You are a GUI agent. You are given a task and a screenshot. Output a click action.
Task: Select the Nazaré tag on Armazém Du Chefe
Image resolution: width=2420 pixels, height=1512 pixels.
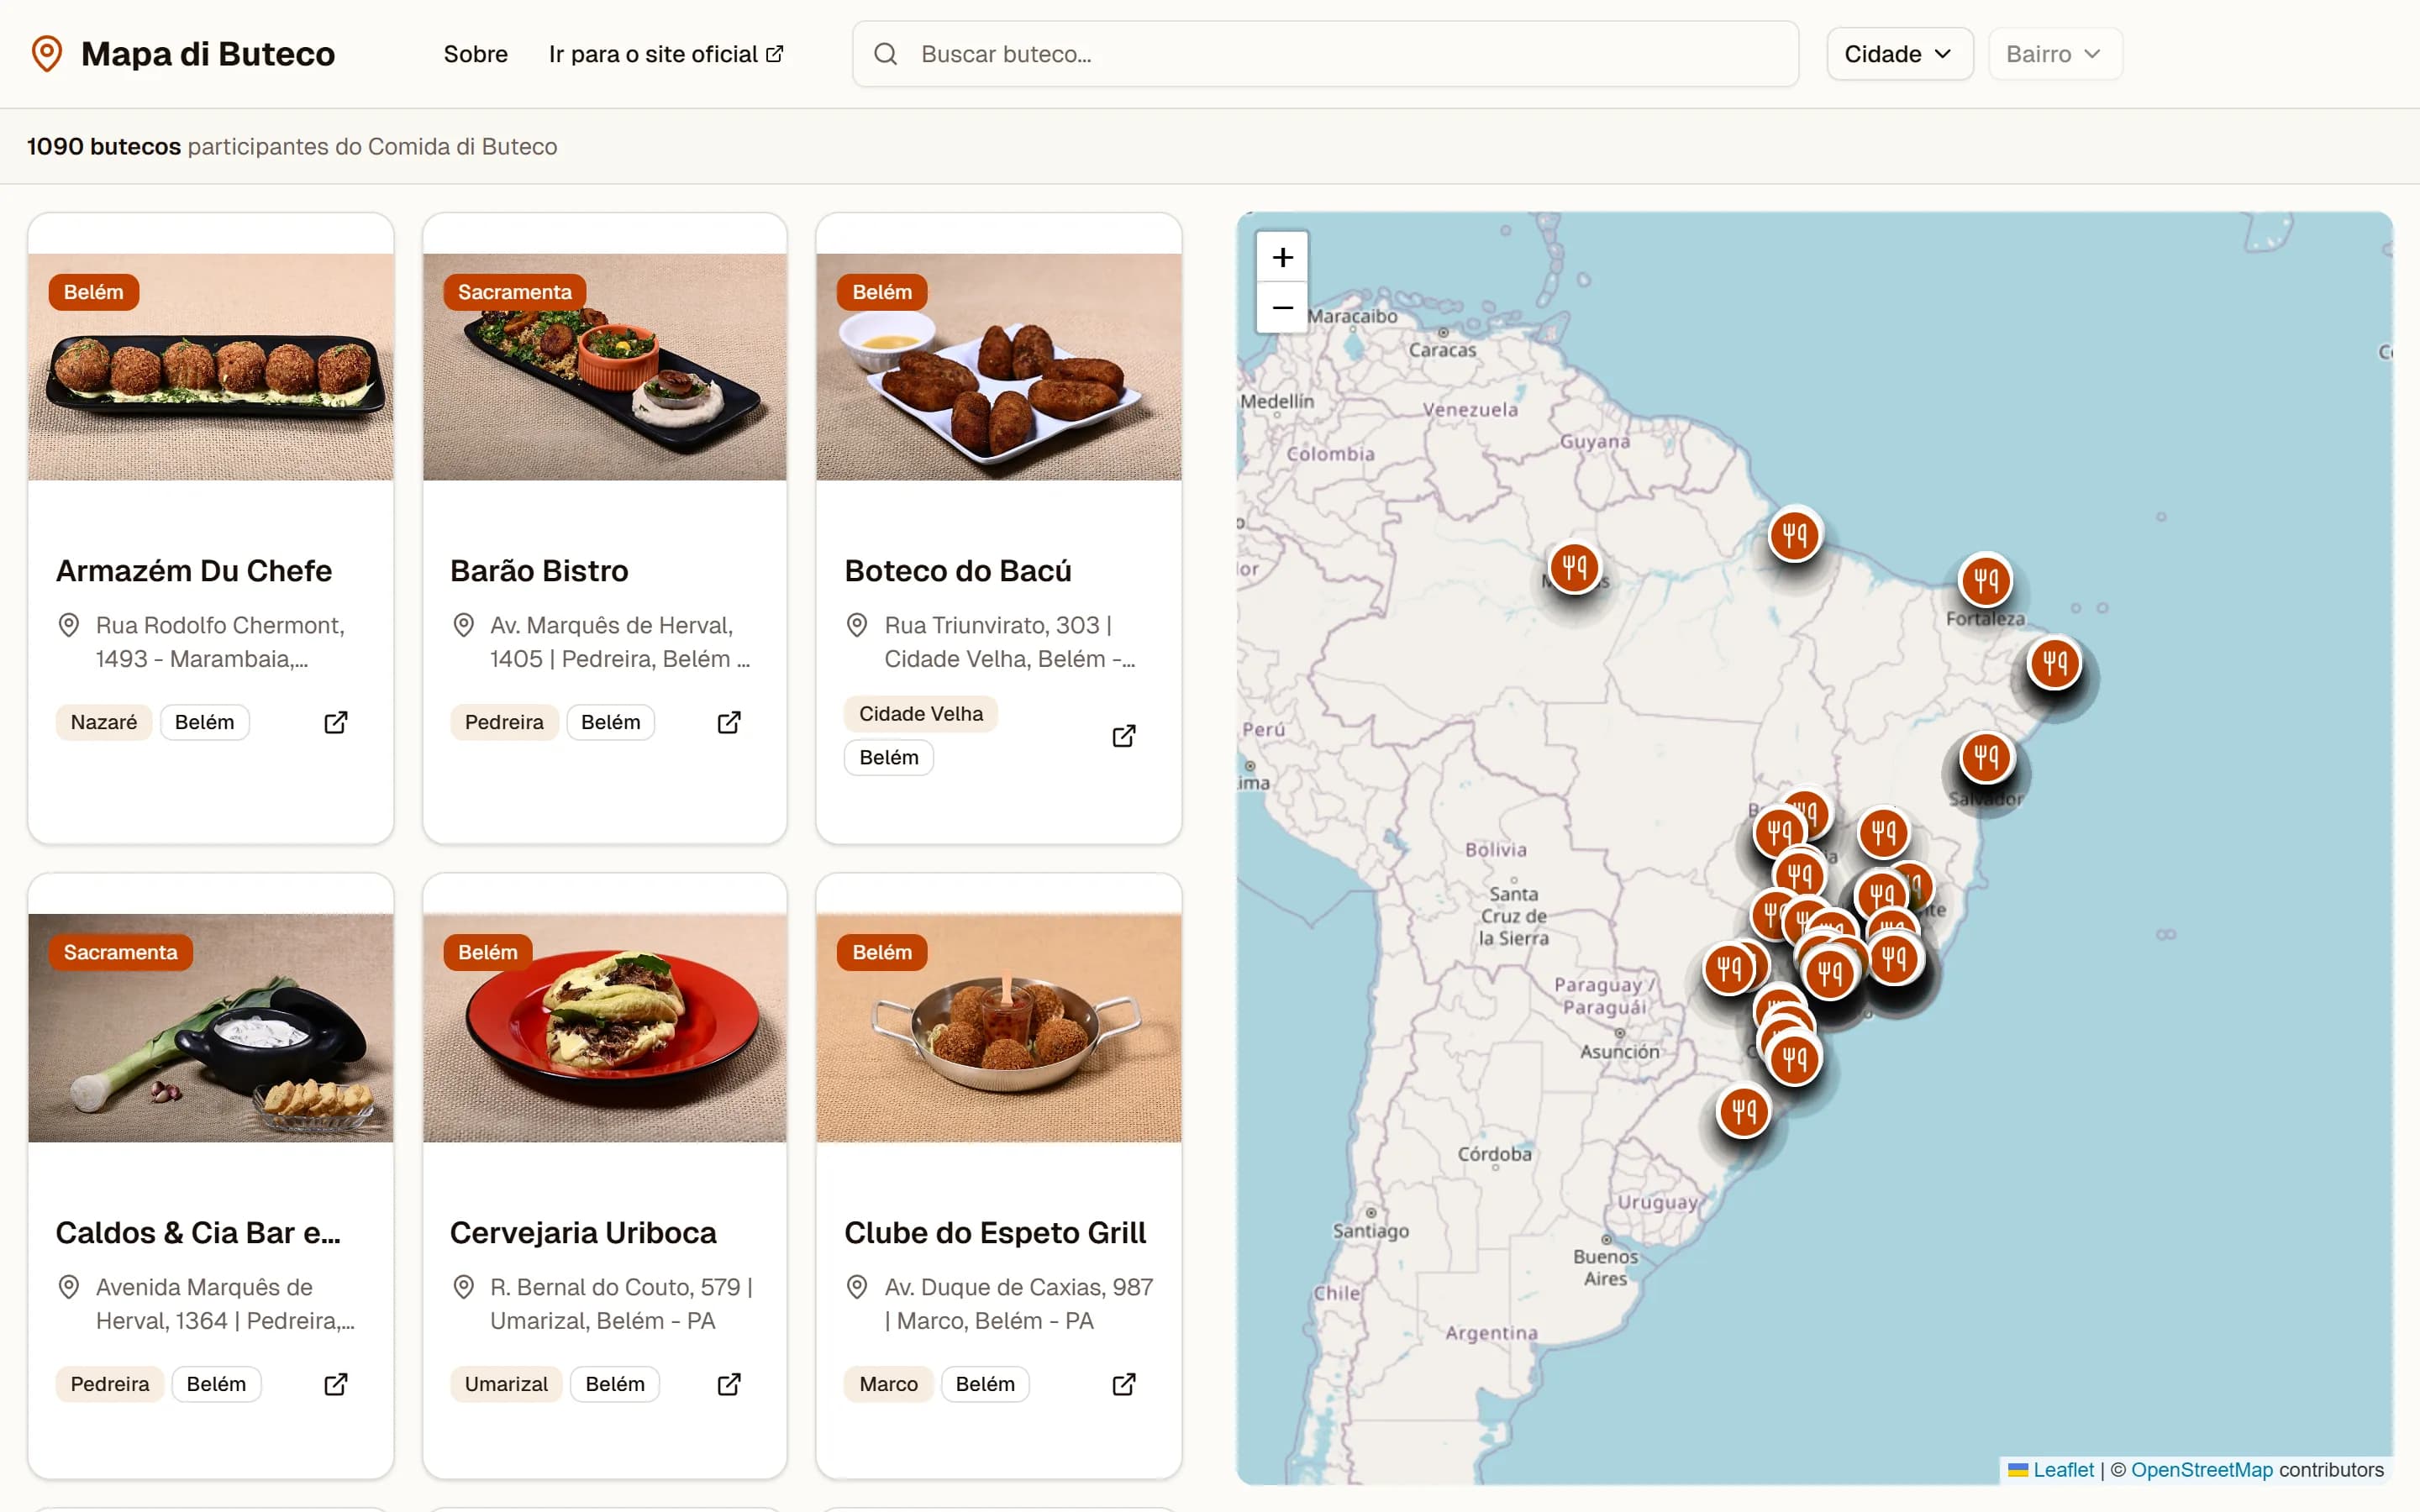coord(104,722)
